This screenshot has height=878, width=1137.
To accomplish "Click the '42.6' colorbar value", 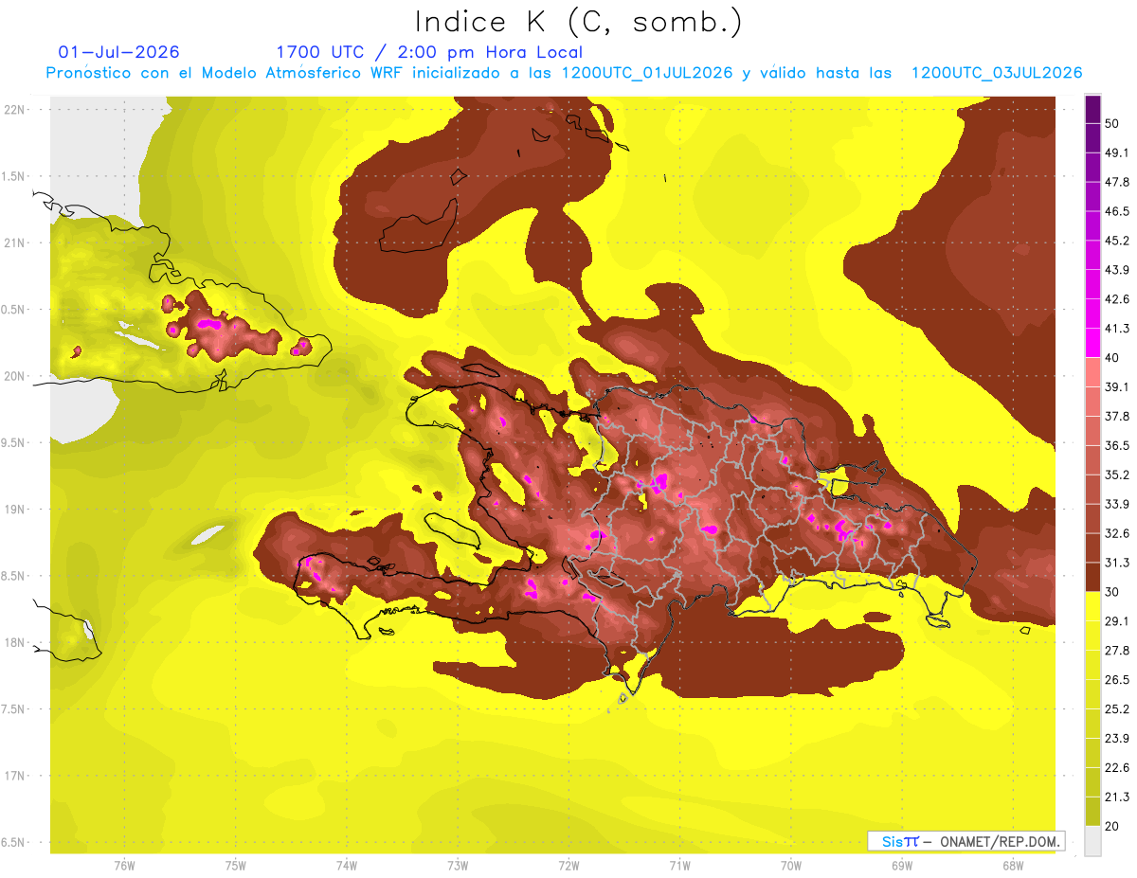I will [1118, 299].
